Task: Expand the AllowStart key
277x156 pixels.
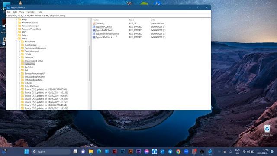Action: [x=19, y=42]
